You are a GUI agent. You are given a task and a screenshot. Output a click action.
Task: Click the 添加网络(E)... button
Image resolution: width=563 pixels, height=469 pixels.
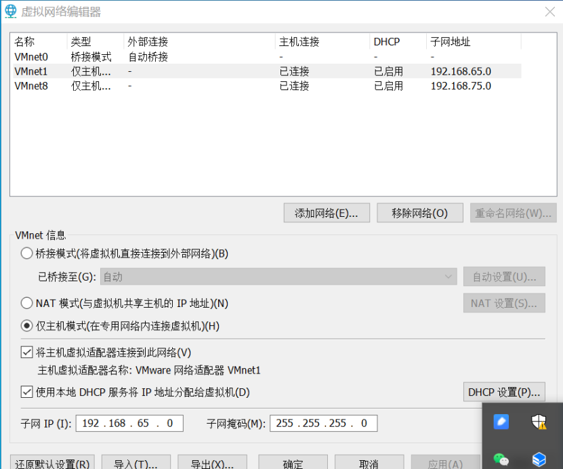327,213
